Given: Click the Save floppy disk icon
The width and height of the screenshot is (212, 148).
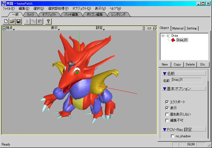Looking at the screenshot, I should (18, 21).
